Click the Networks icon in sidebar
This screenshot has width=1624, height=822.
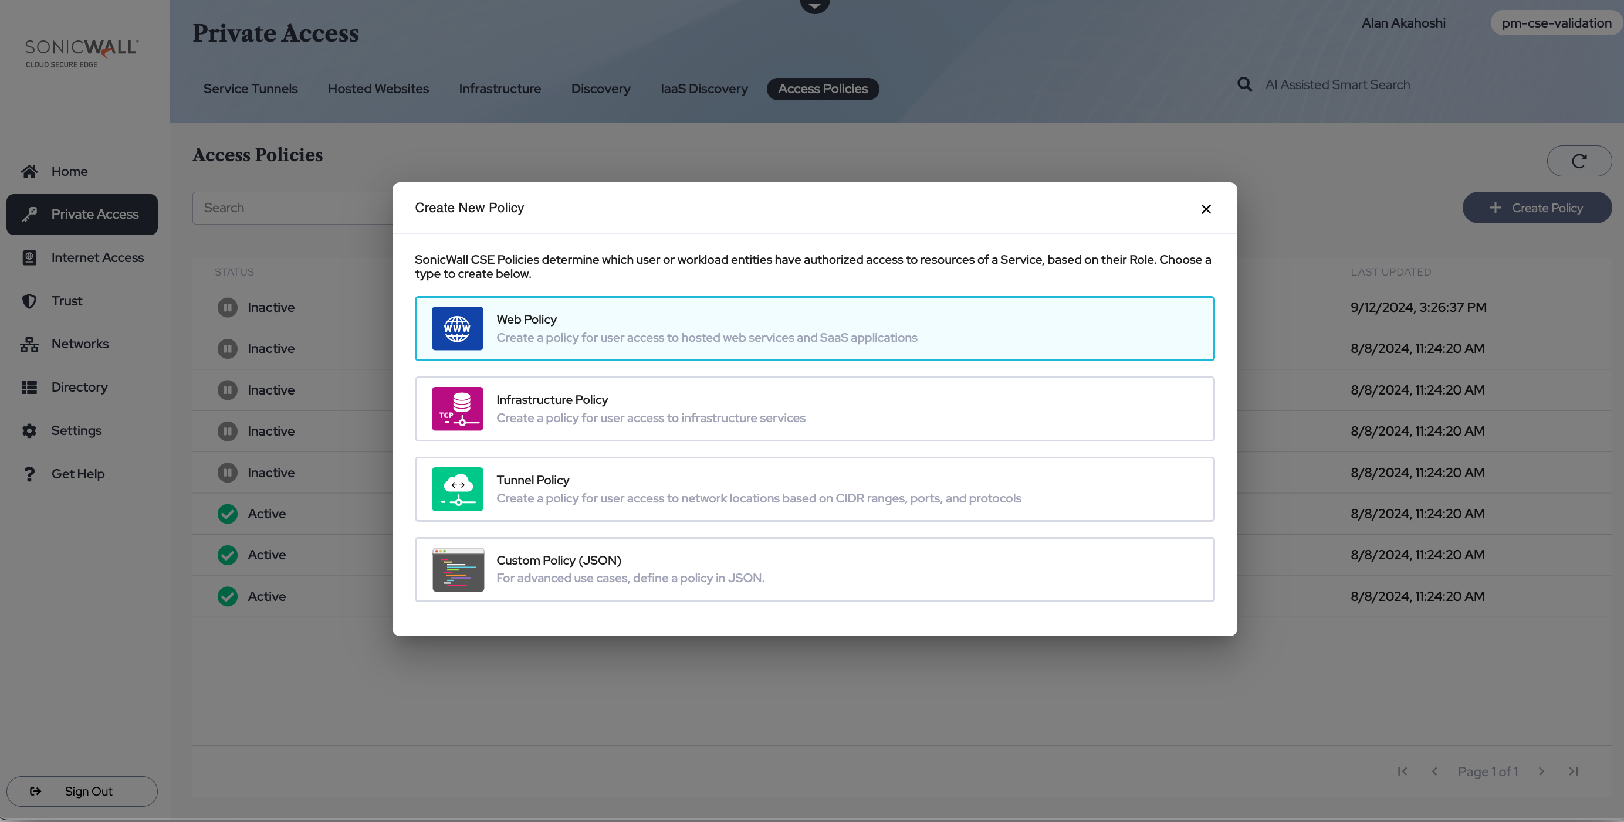pyautogui.click(x=29, y=344)
